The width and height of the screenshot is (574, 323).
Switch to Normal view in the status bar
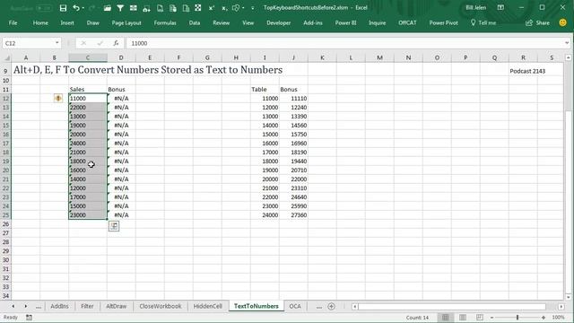[446, 318]
